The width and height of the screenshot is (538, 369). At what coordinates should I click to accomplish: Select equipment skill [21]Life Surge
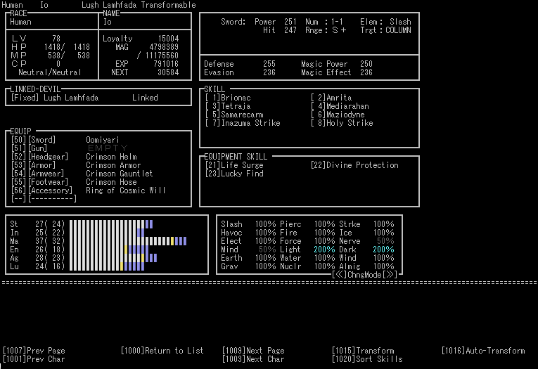click(234, 165)
